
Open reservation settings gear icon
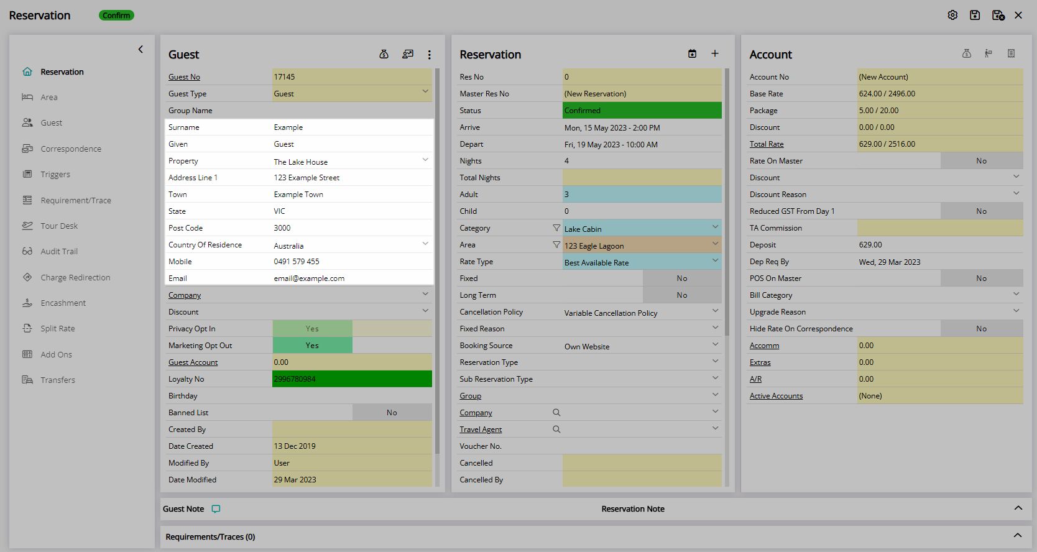coord(952,15)
